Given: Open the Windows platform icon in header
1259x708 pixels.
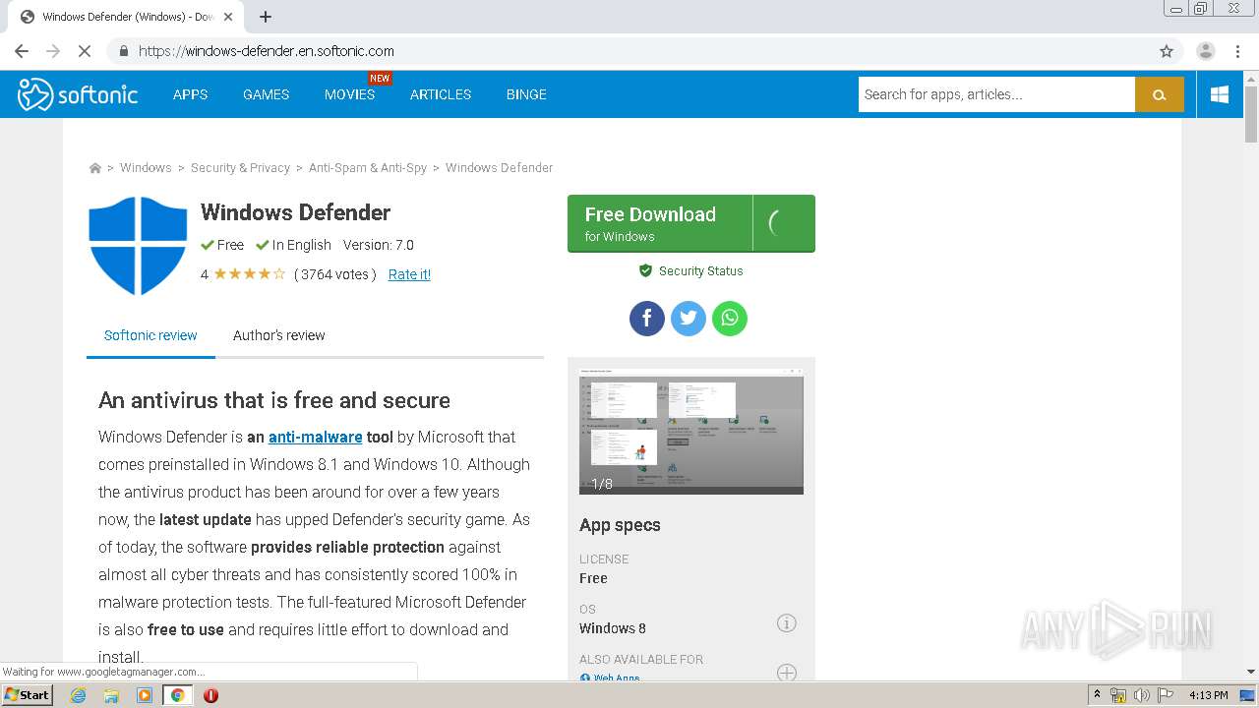Looking at the screenshot, I should 1220,94.
